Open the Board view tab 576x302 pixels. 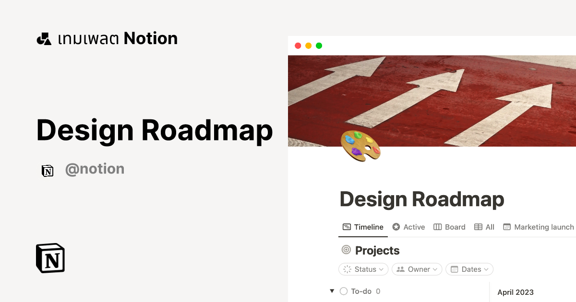449,227
